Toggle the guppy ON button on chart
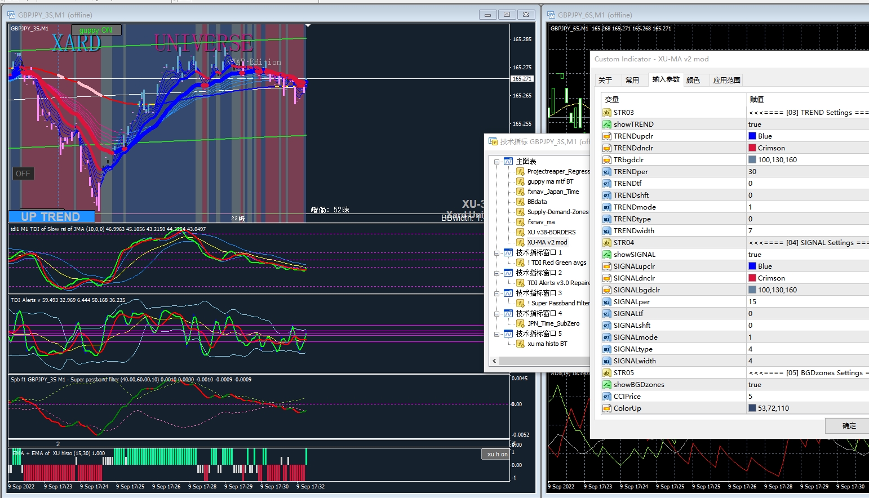This screenshot has height=498, width=869. [x=95, y=30]
